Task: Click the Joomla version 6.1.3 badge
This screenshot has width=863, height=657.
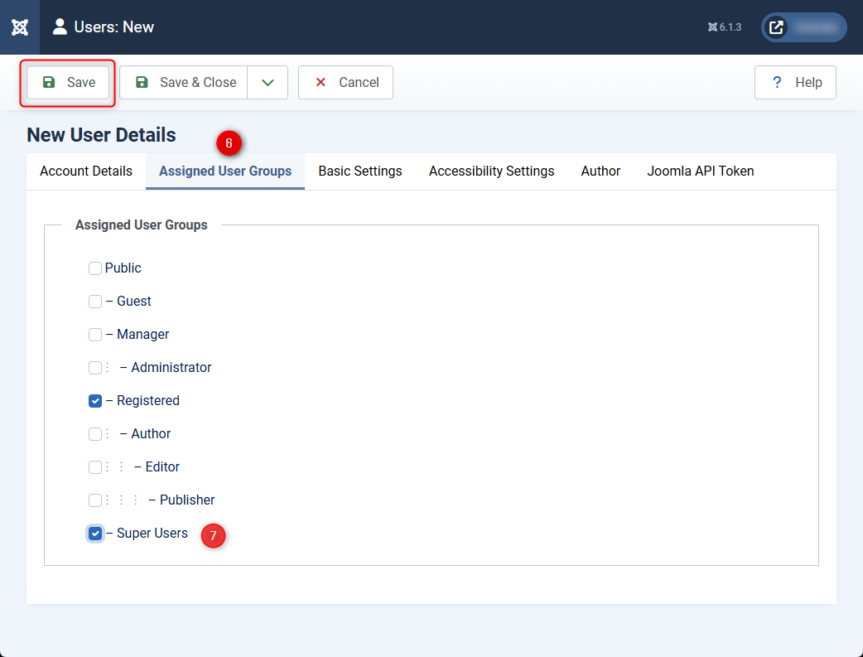Action: point(725,27)
